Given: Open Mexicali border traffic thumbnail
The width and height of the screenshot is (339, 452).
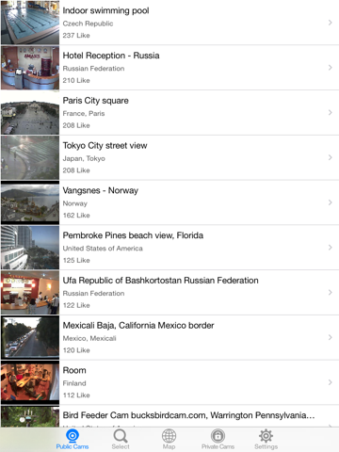Looking at the screenshot, I should [x=30, y=337].
